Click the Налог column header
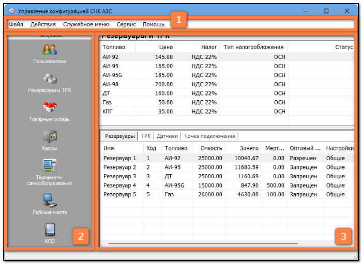The width and height of the screenshot is (362, 264). click(x=198, y=47)
